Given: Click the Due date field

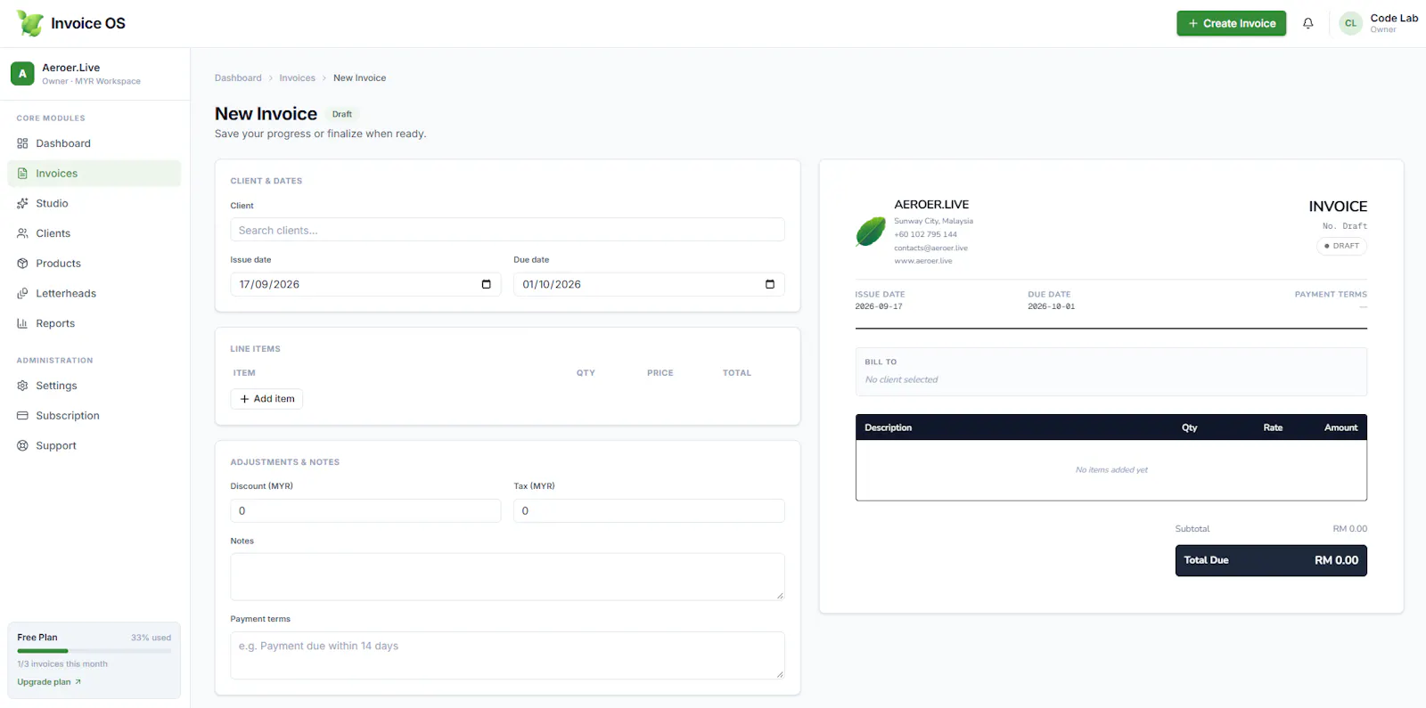Looking at the screenshot, I should tap(649, 284).
